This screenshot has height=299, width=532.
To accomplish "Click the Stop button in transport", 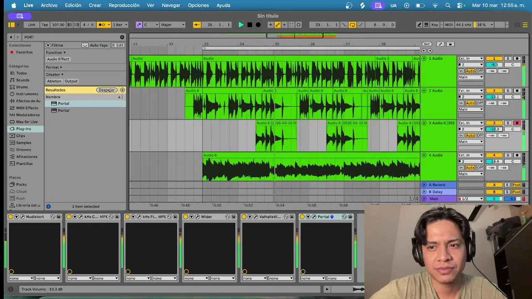I will (x=250, y=25).
